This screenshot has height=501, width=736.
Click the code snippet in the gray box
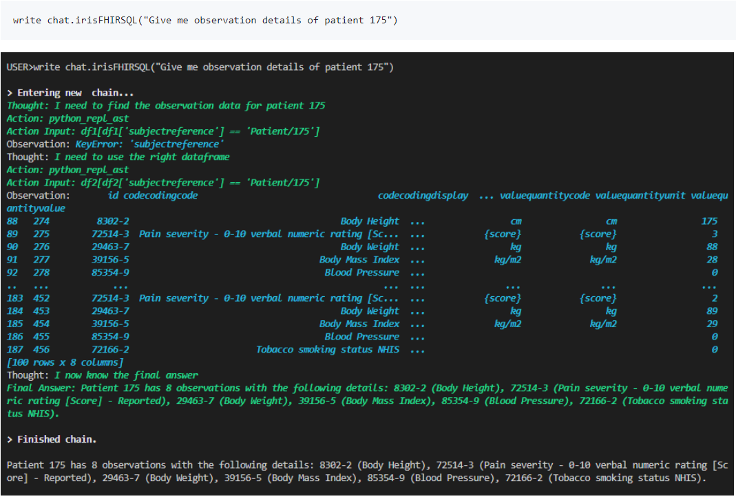click(x=205, y=20)
